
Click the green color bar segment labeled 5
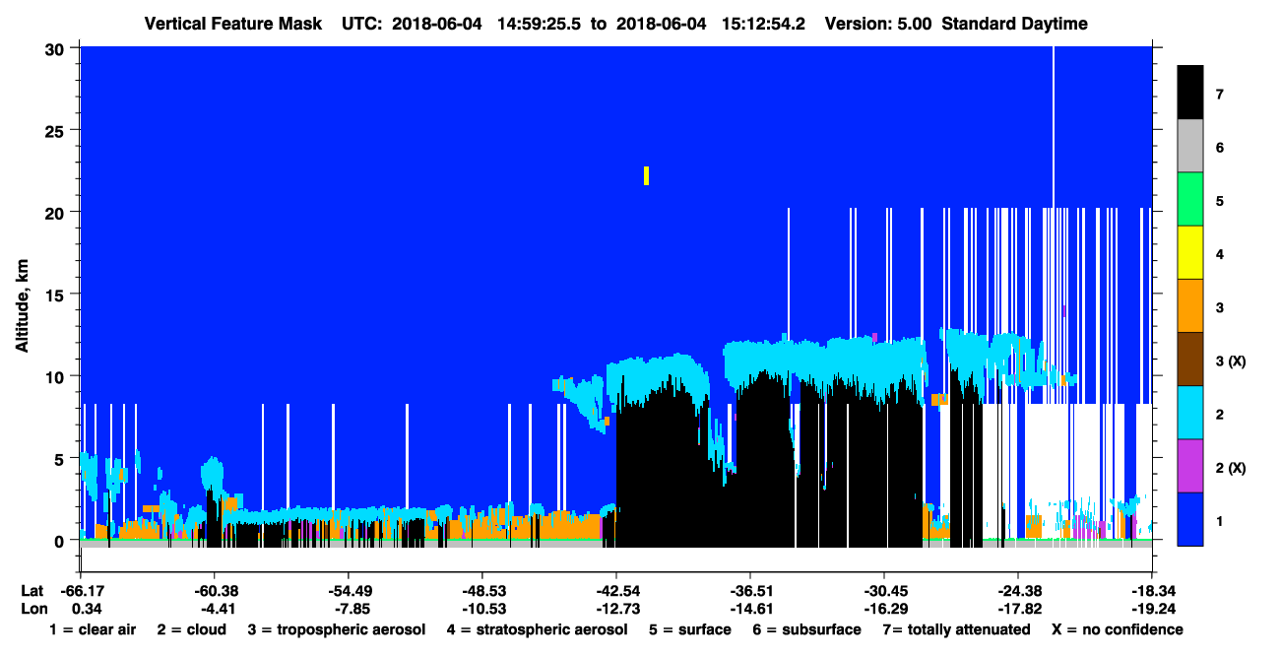(1189, 200)
